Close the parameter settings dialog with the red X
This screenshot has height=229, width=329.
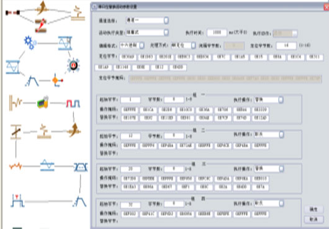327,7
